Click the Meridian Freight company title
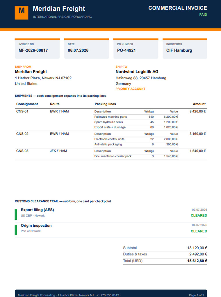 pos(59,8)
